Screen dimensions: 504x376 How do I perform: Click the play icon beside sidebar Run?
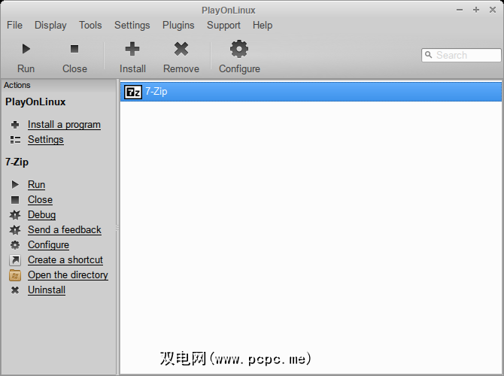[x=15, y=184]
